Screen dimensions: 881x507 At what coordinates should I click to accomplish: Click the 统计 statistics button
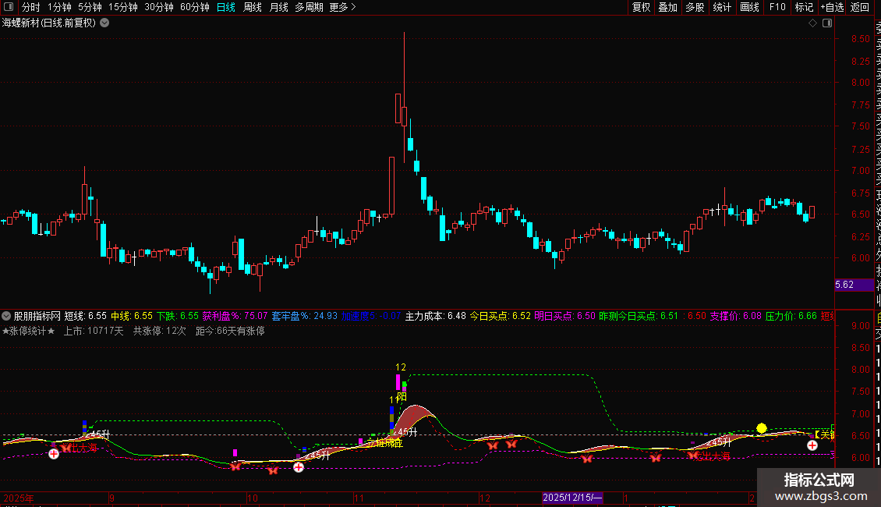click(x=722, y=7)
